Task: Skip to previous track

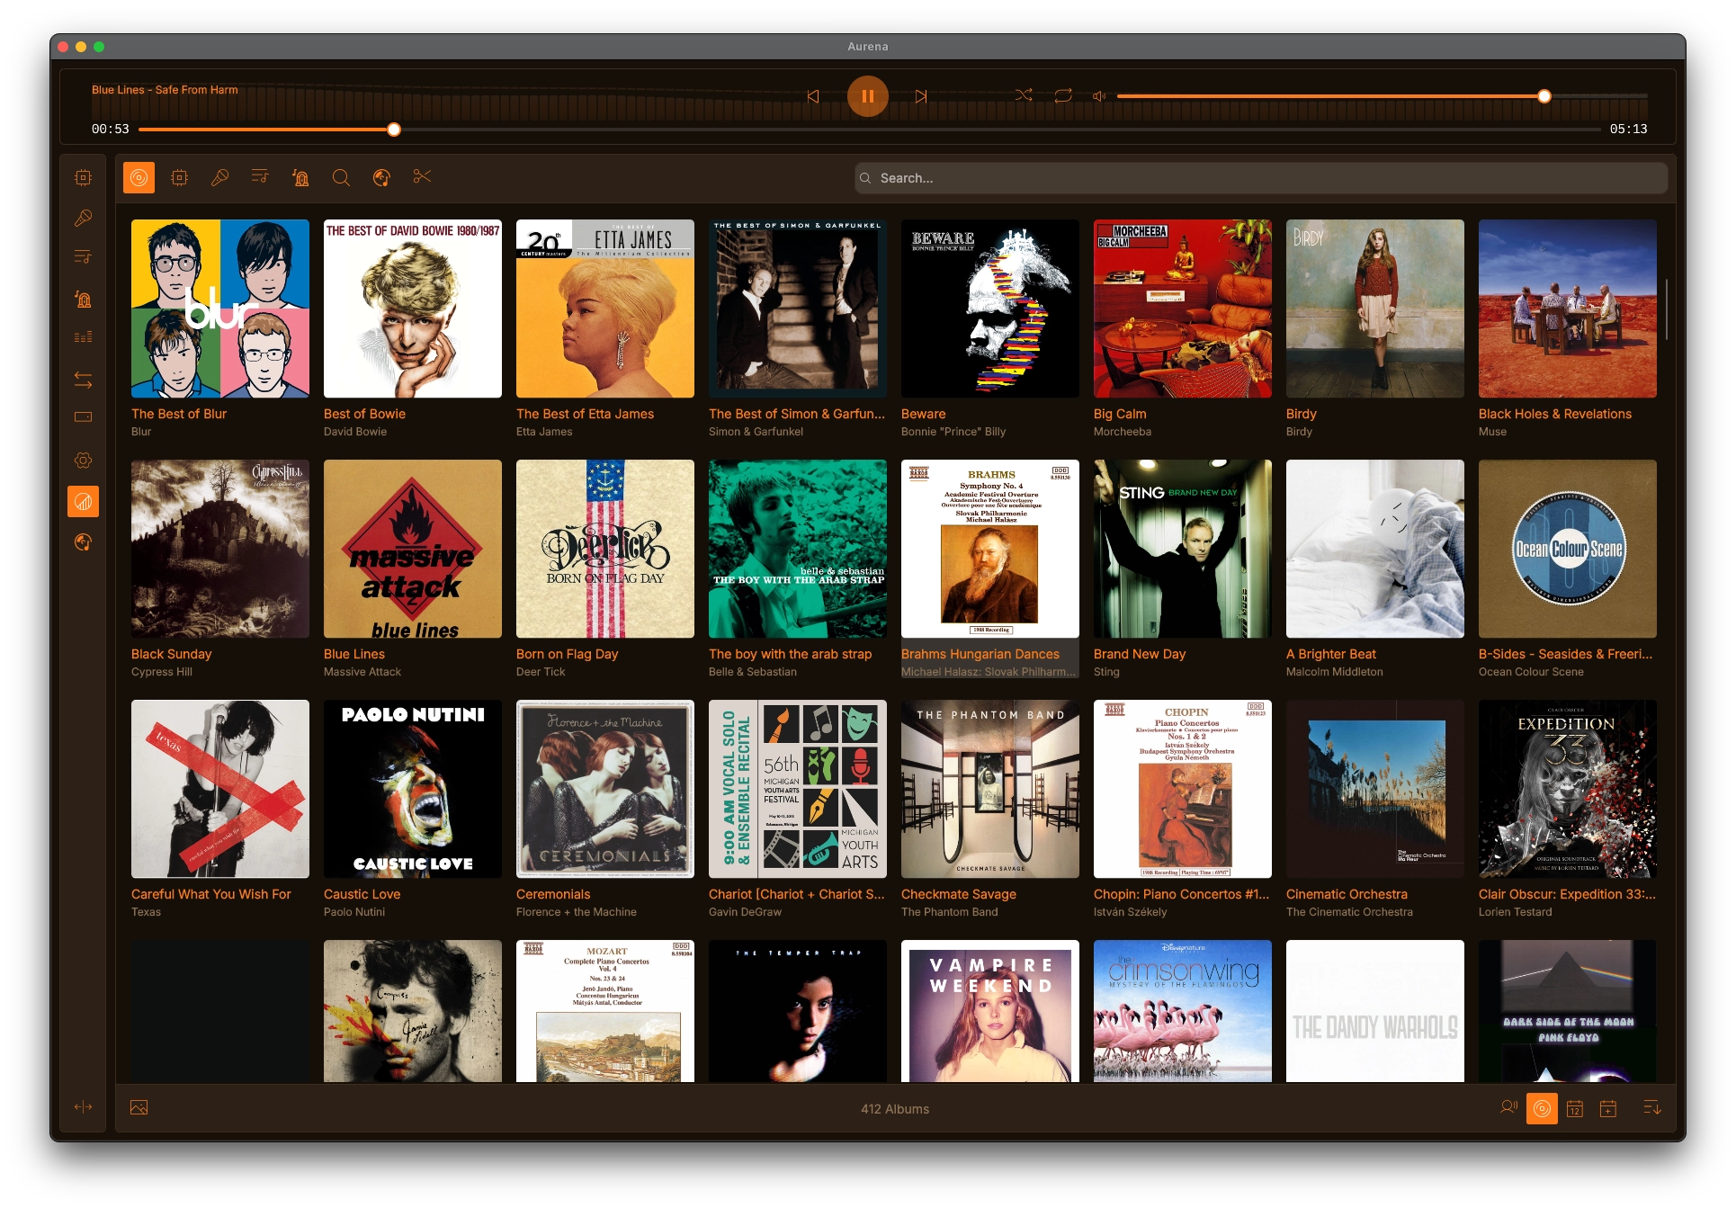Action: (x=813, y=96)
